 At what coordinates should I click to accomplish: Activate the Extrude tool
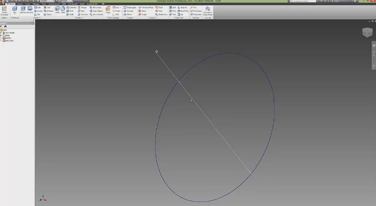[x=23, y=10]
